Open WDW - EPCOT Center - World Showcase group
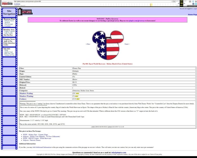 pyautogui.click(x=37, y=138)
